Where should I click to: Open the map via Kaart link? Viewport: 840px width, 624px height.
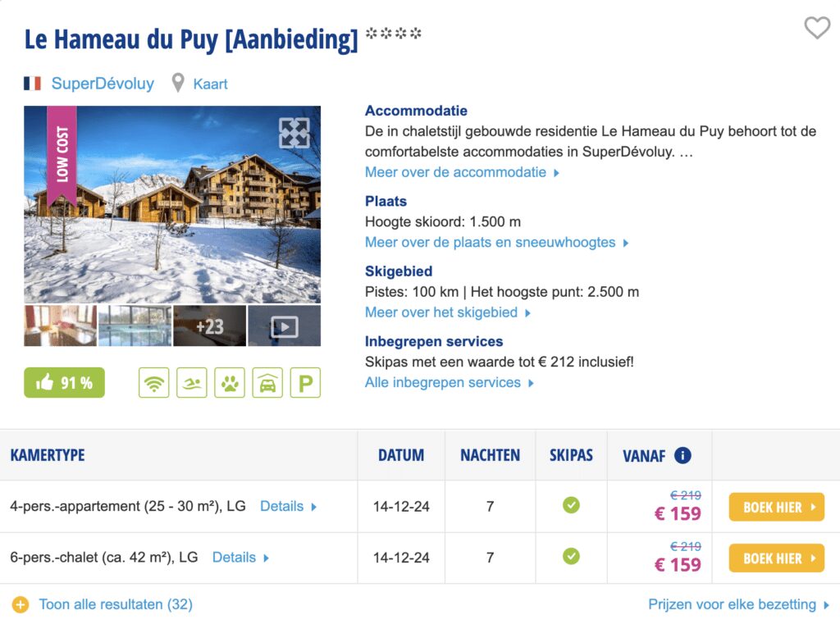click(210, 84)
